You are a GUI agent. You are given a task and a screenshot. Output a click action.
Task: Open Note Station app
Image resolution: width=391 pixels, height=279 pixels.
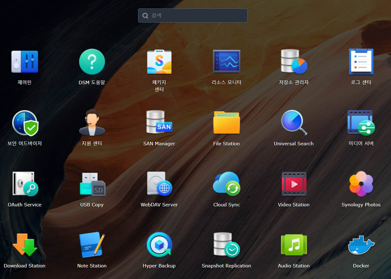point(92,245)
